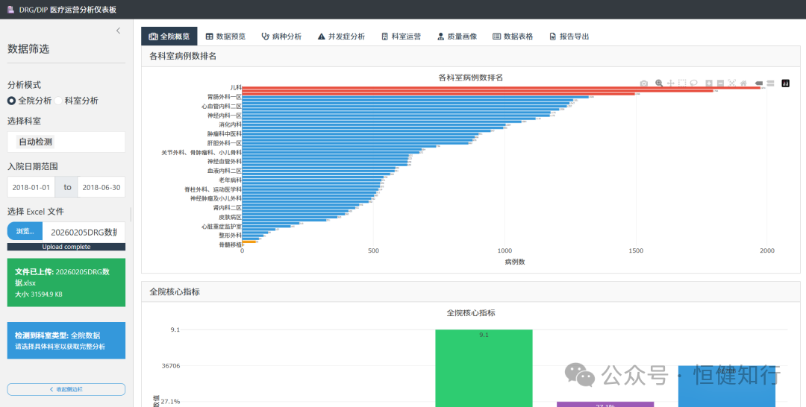Click the 肾内科二区 axis label

(227, 208)
